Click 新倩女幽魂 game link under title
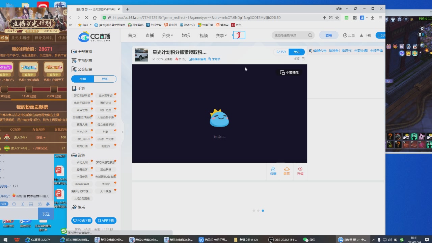 pos(197,59)
